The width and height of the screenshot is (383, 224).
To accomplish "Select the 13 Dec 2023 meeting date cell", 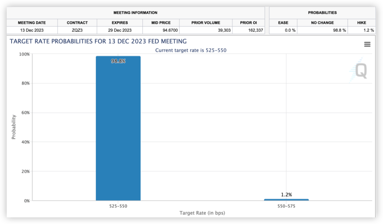I will point(32,30).
